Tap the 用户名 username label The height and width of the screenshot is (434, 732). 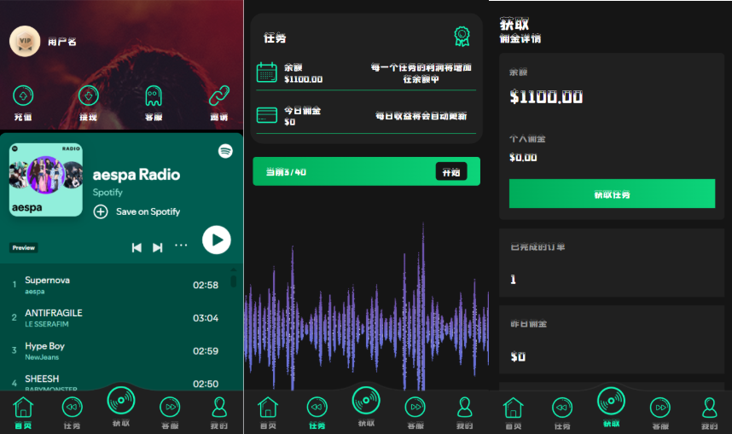[62, 42]
